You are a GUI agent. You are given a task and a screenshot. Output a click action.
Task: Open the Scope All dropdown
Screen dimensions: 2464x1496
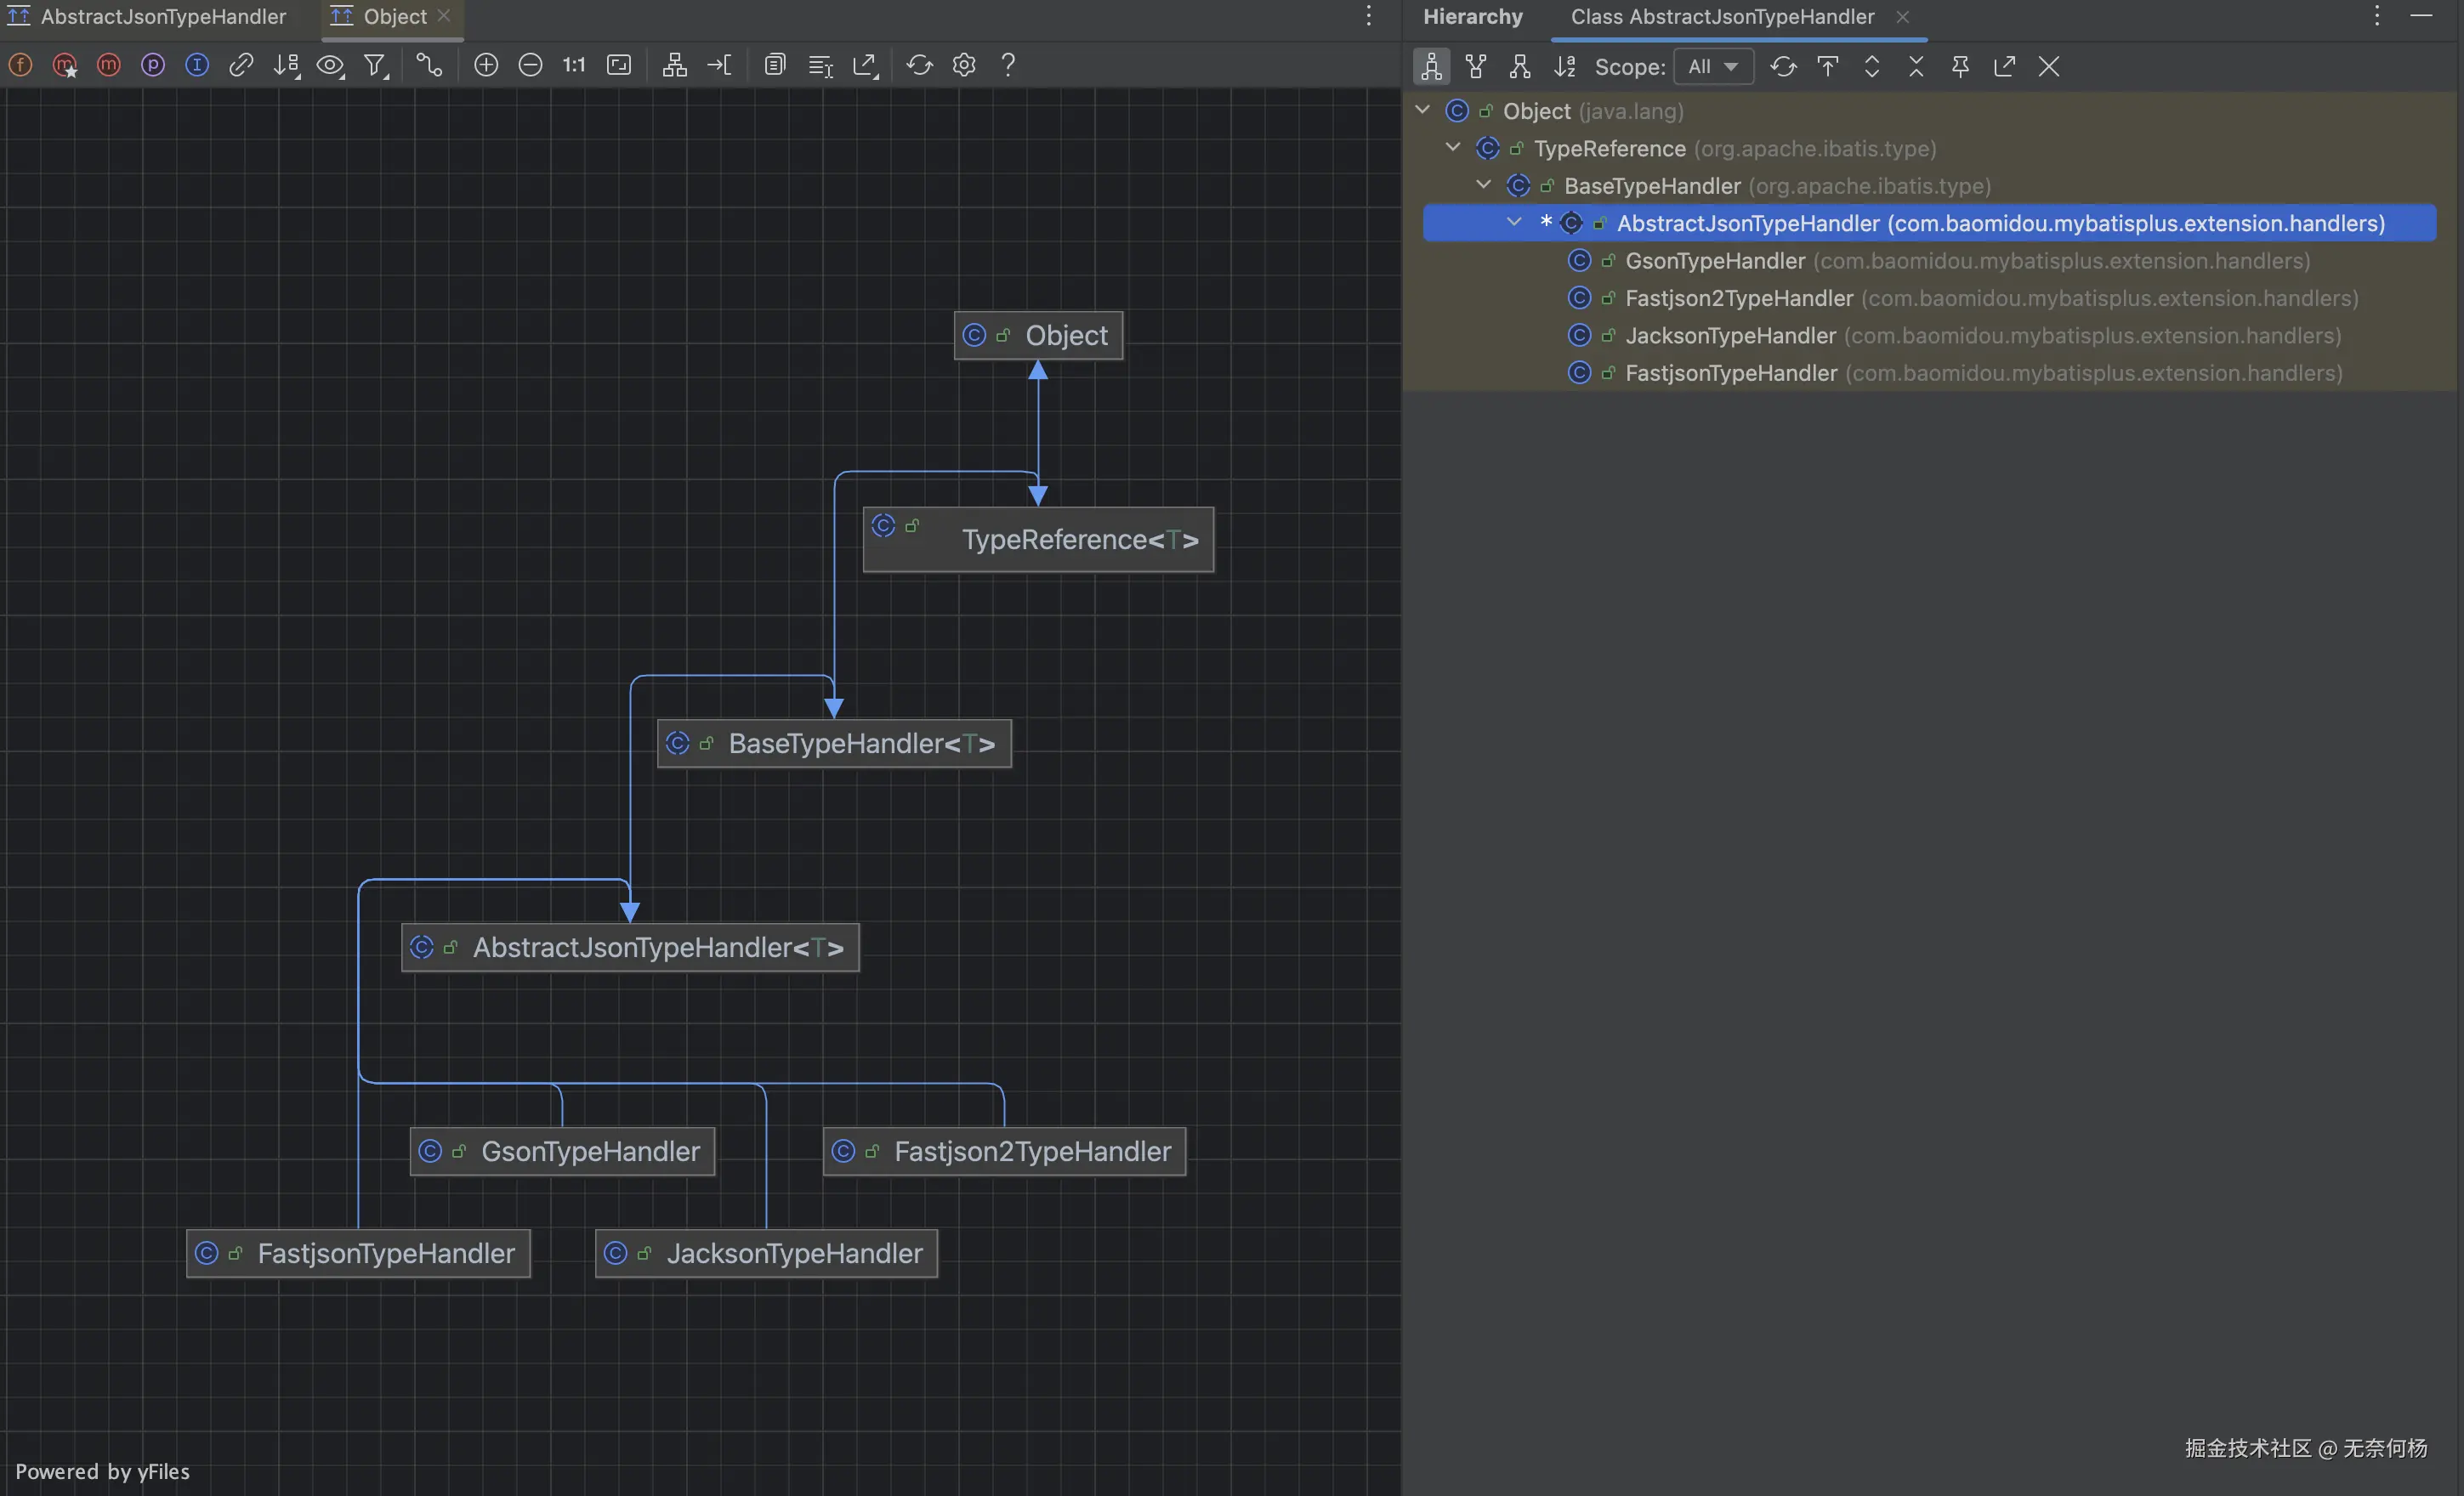coord(1713,67)
